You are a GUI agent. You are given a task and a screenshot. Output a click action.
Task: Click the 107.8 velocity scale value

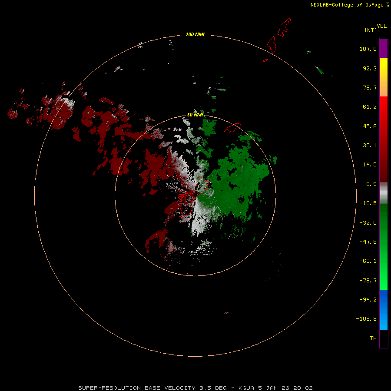pyautogui.click(x=368, y=49)
